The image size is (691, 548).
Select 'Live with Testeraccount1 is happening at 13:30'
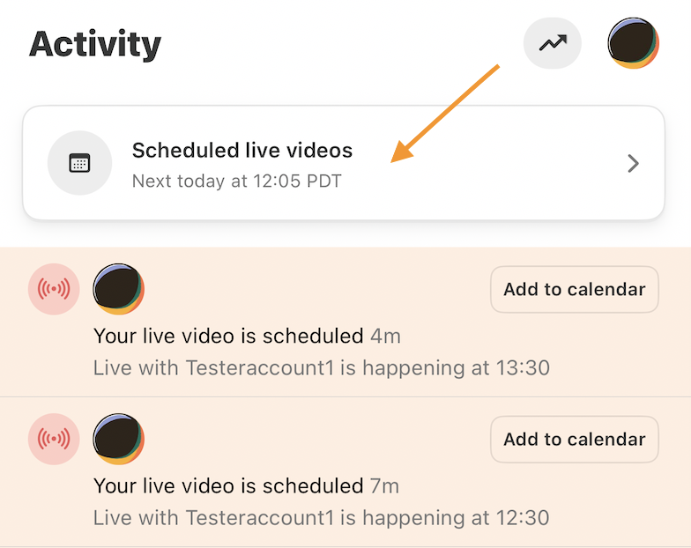tap(322, 368)
